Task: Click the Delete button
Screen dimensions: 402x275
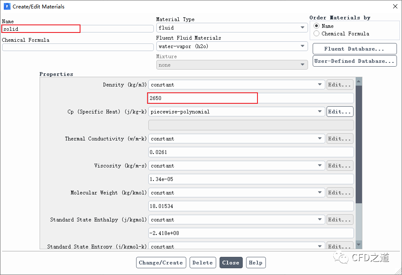Action: tap(203, 263)
